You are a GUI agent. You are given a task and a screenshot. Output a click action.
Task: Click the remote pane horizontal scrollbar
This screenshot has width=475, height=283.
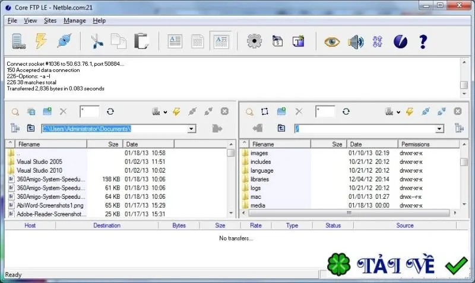[349, 213]
